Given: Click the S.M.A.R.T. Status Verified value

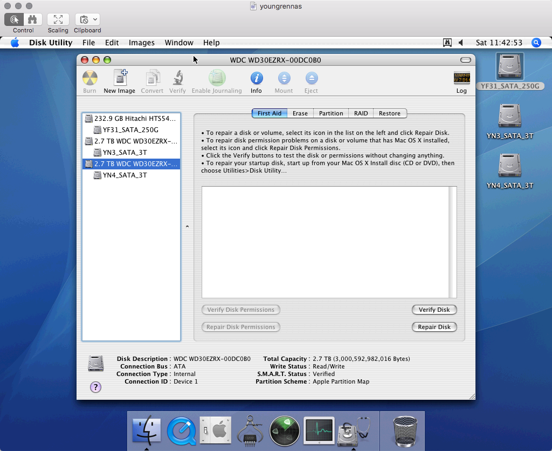Looking at the screenshot, I should tap(324, 374).
